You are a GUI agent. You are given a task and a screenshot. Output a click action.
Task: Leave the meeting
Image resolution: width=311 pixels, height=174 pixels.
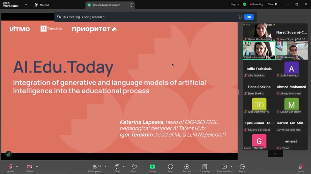pos(301,168)
